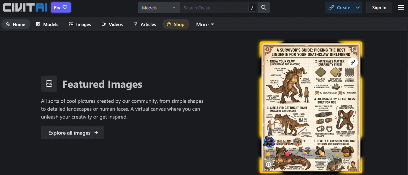
Task: Open the featured deathclaw guide image
Action: pyautogui.click(x=311, y=107)
